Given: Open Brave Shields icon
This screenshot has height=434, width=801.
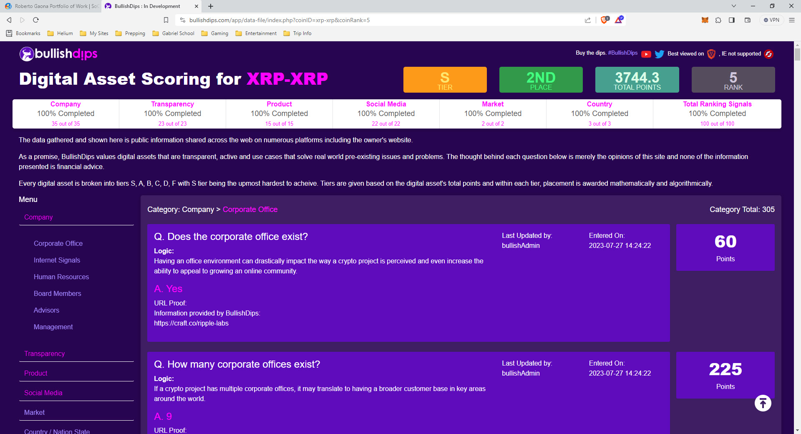Looking at the screenshot, I should (604, 20).
